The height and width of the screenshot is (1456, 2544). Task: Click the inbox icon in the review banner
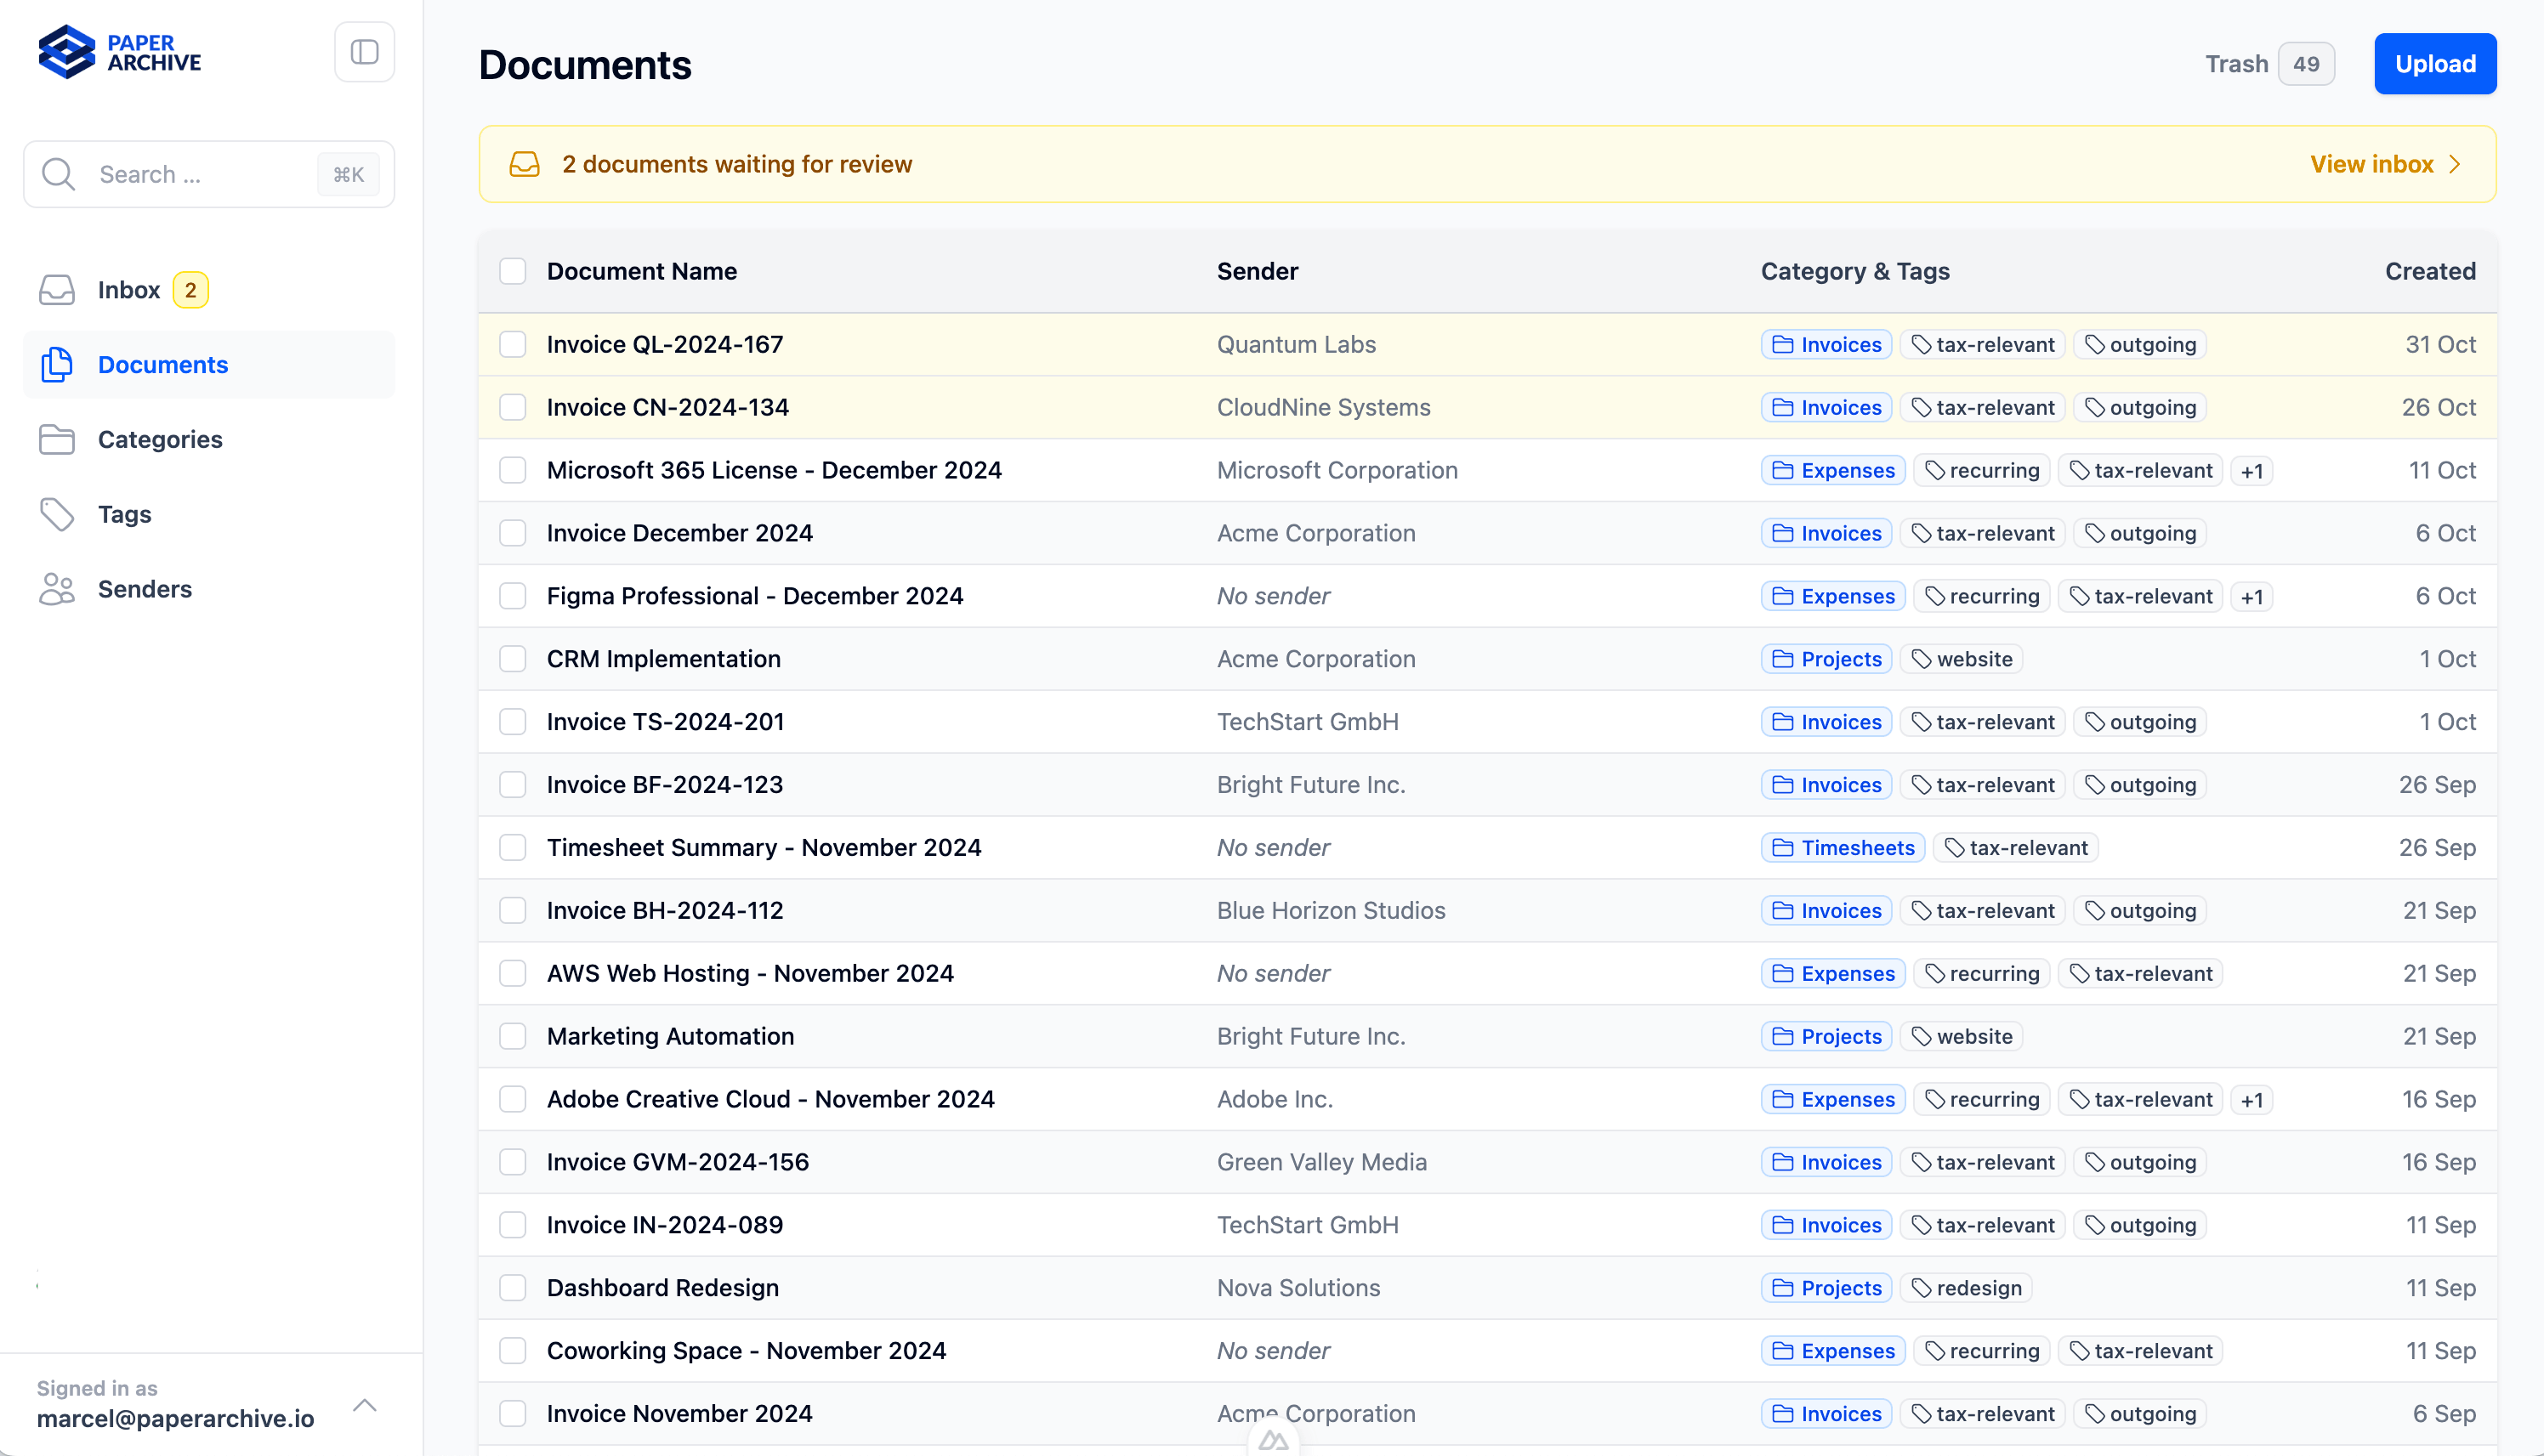click(525, 164)
